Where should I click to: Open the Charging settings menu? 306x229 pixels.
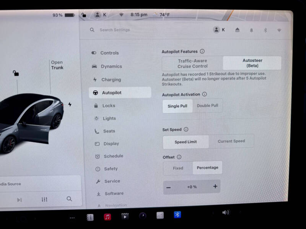click(x=111, y=80)
